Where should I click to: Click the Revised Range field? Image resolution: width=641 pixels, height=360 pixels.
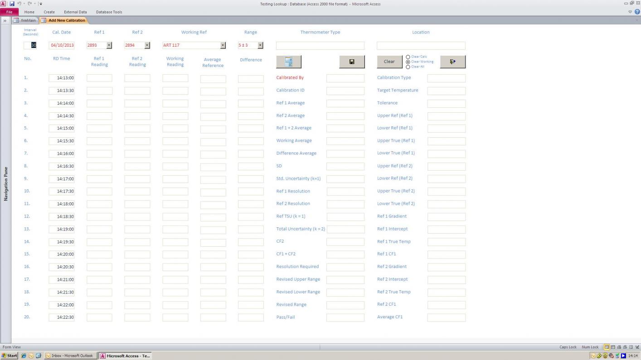coord(345,305)
